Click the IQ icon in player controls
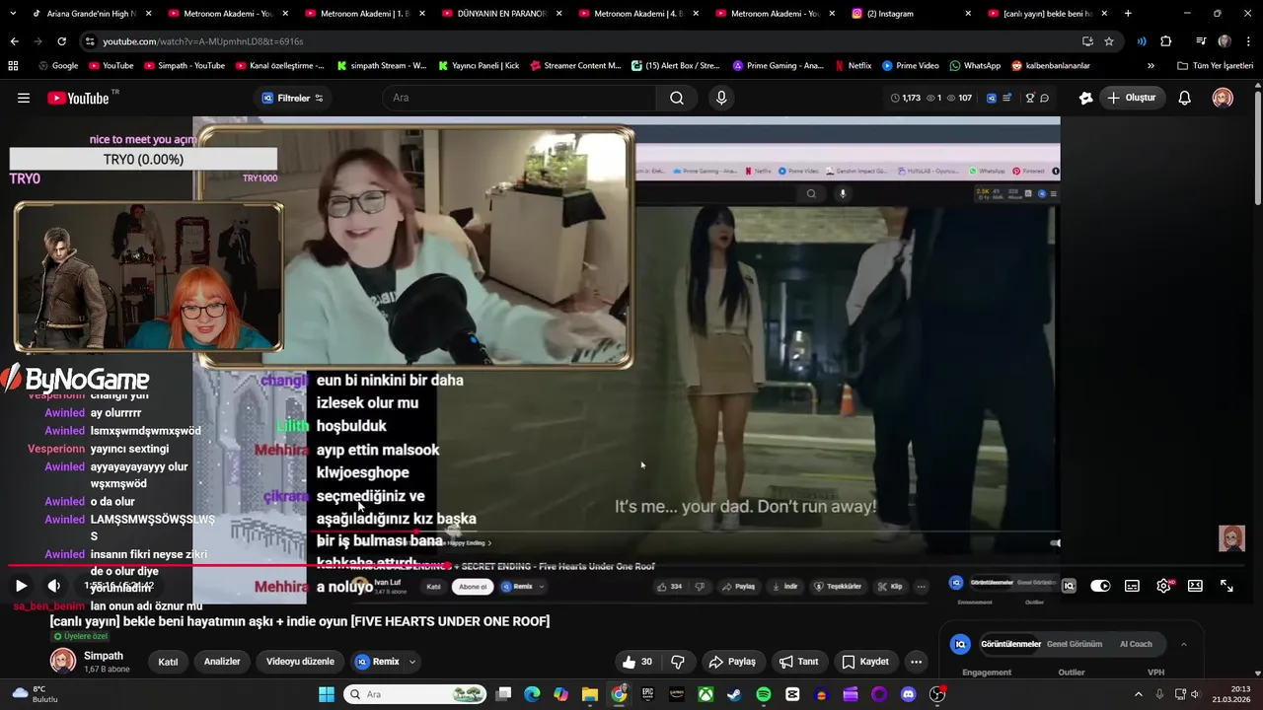The image size is (1263, 710). click(1069, 586)
